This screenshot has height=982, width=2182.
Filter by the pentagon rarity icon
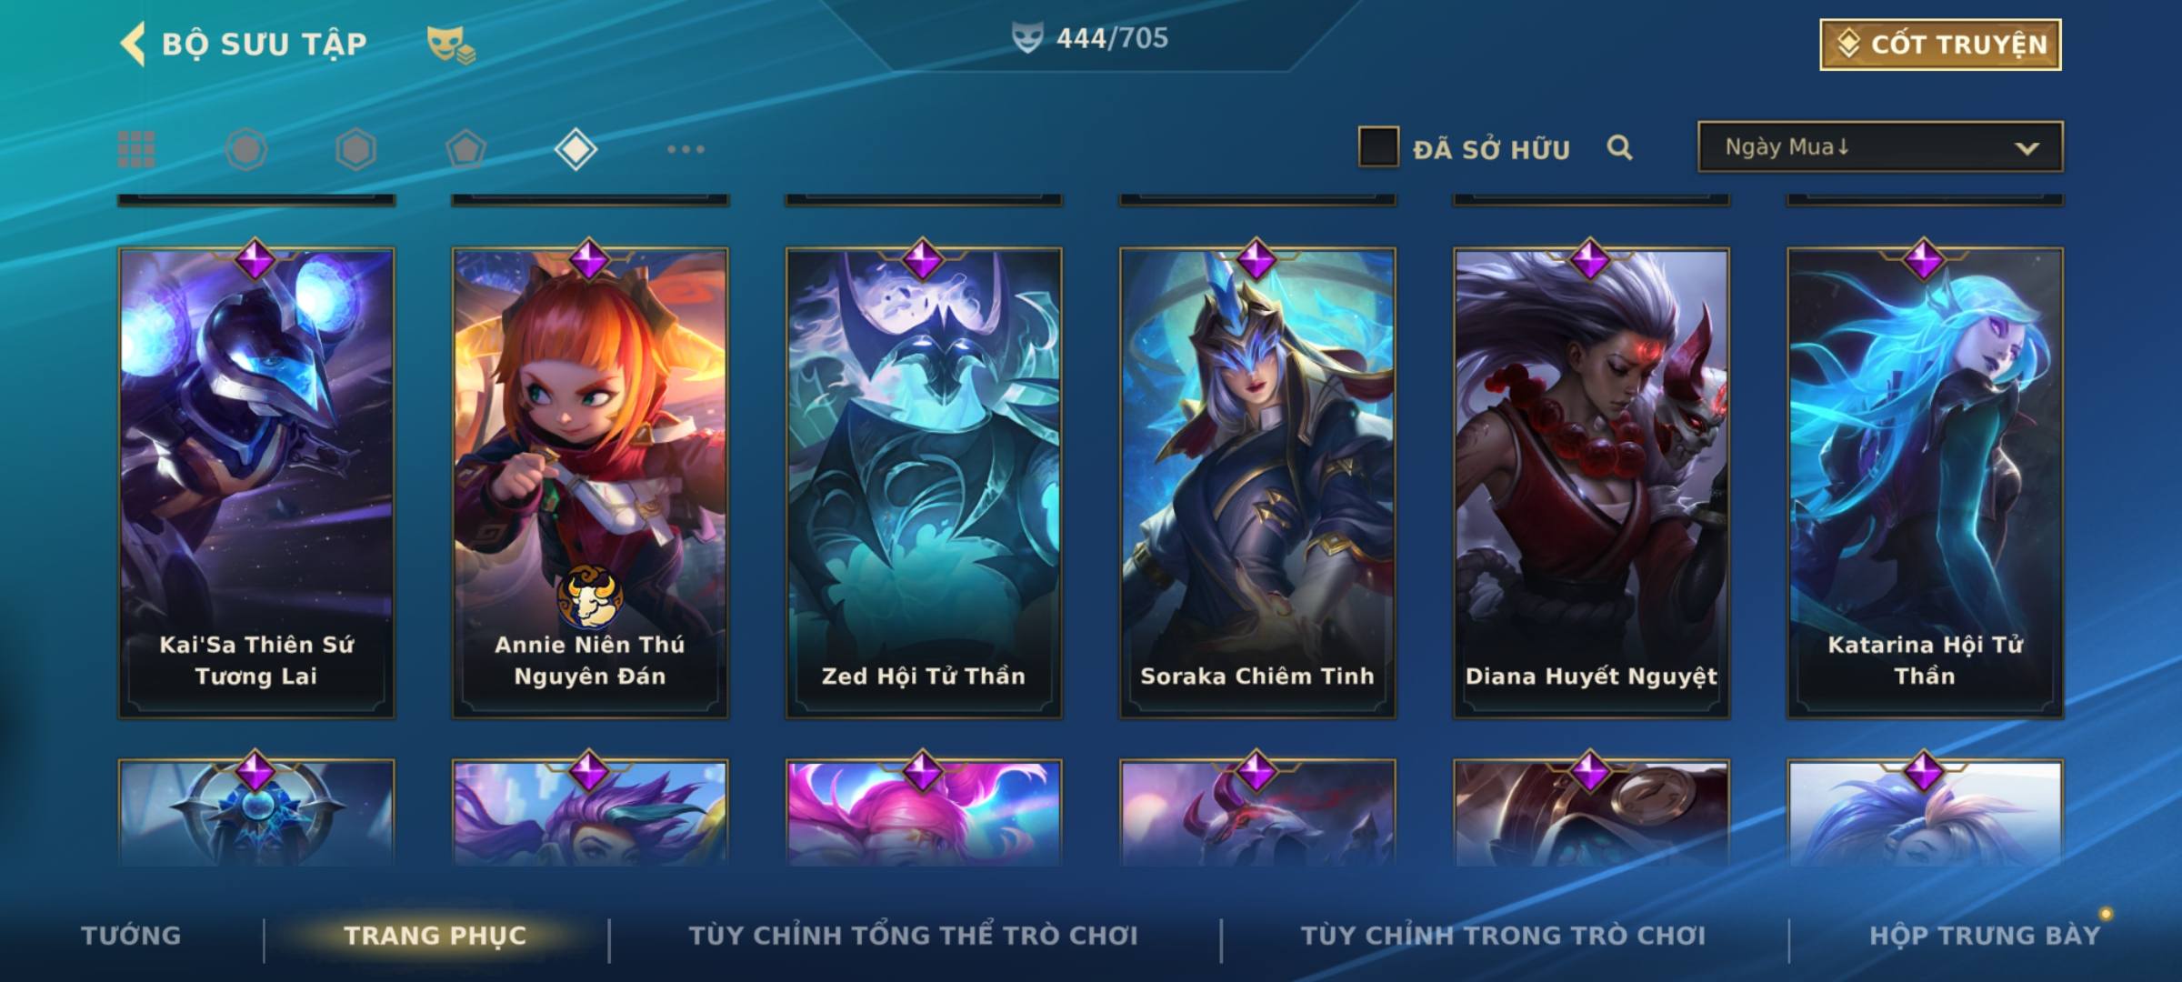click(x=465, y=149)
